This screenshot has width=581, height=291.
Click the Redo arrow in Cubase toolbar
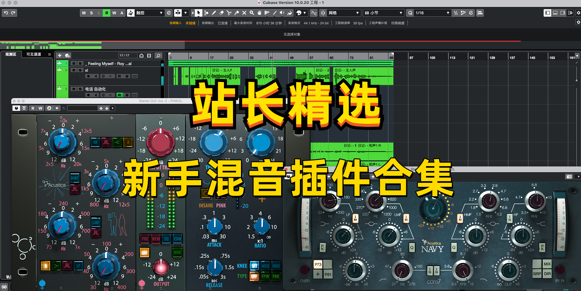[x=13, y=13]
